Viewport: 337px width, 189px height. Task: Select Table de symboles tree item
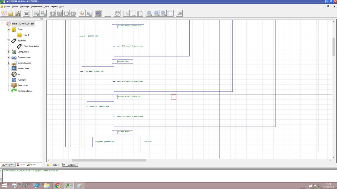point(31,46)
